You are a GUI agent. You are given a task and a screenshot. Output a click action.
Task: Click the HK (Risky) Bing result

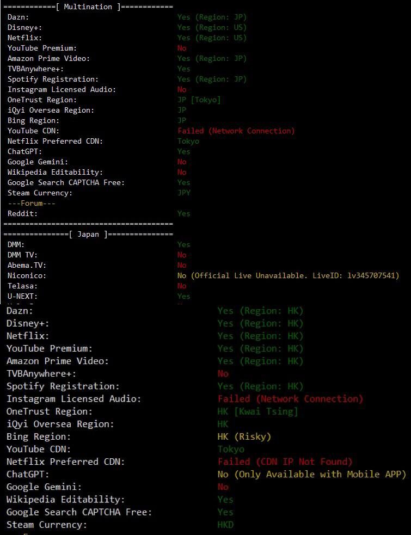(244, 436)
